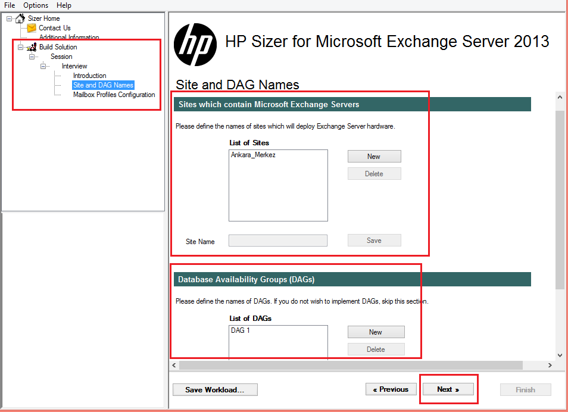
Task: Click New button for List of Sites
Action: (x=374, y=156)
